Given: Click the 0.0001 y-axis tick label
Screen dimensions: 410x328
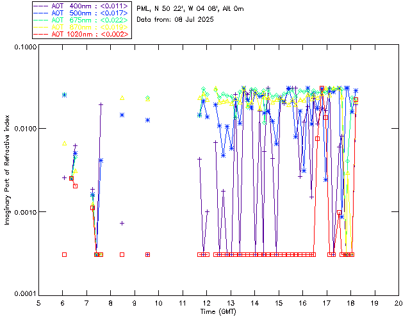Looking at the screenshot, I should coord(24,293).
